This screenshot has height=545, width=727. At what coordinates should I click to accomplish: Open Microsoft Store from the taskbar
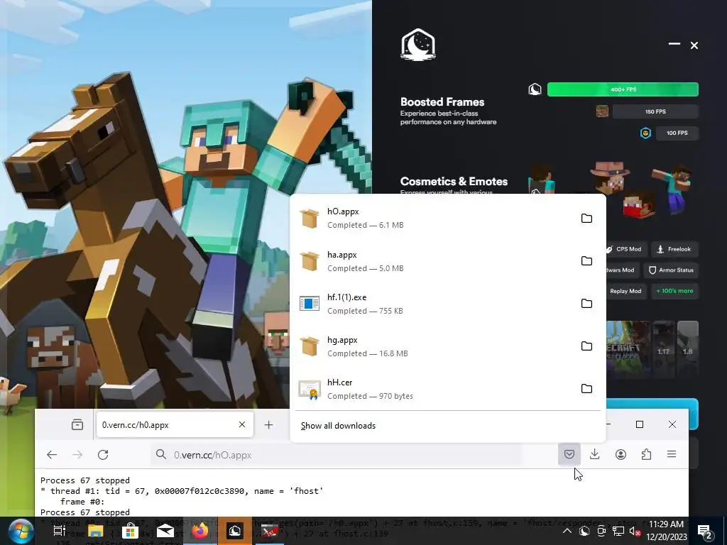coord(131,531)
